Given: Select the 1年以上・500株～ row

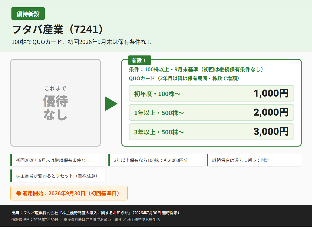Looking at the screenshot, I should tap(211, 112).
